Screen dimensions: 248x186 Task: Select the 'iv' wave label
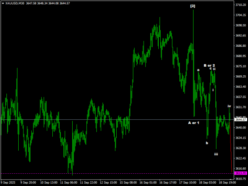click(x=229, y=106)
